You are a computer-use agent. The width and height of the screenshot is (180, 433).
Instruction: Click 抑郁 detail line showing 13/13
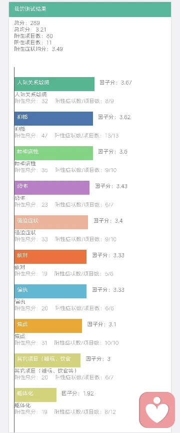[66, 136]
